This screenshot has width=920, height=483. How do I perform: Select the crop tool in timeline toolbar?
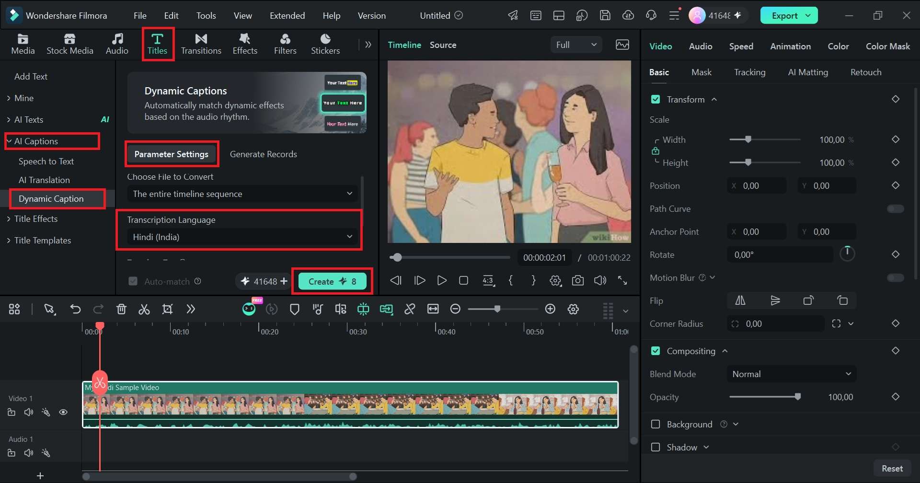167,309
